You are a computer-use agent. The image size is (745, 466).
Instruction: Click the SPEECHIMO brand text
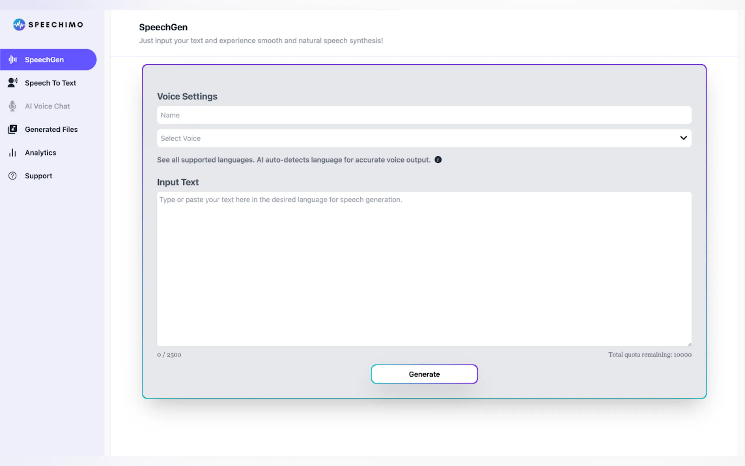tap(56, 25)
